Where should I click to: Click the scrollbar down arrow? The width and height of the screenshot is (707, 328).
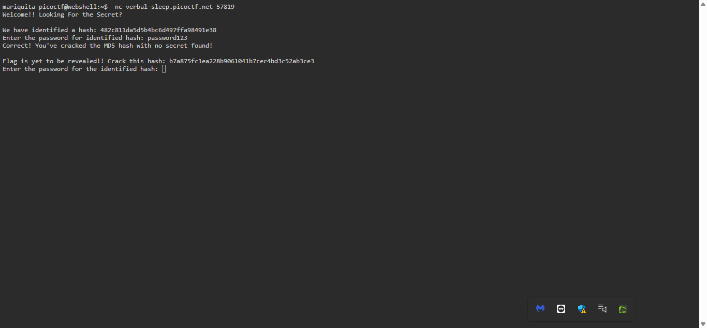coord(702,324)
